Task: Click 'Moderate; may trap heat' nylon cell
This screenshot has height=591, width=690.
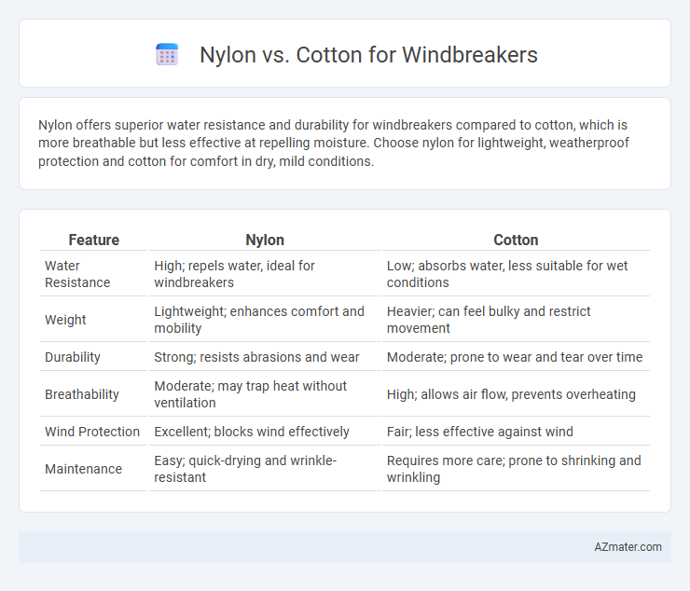Action: coord(265,394)
